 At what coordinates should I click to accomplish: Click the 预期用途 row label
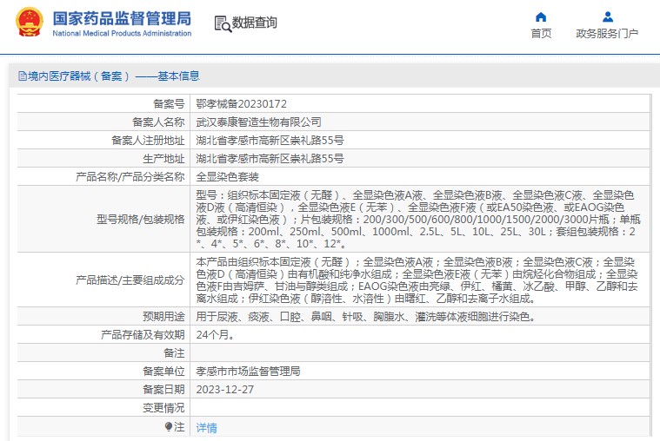[x=163, y=317]
